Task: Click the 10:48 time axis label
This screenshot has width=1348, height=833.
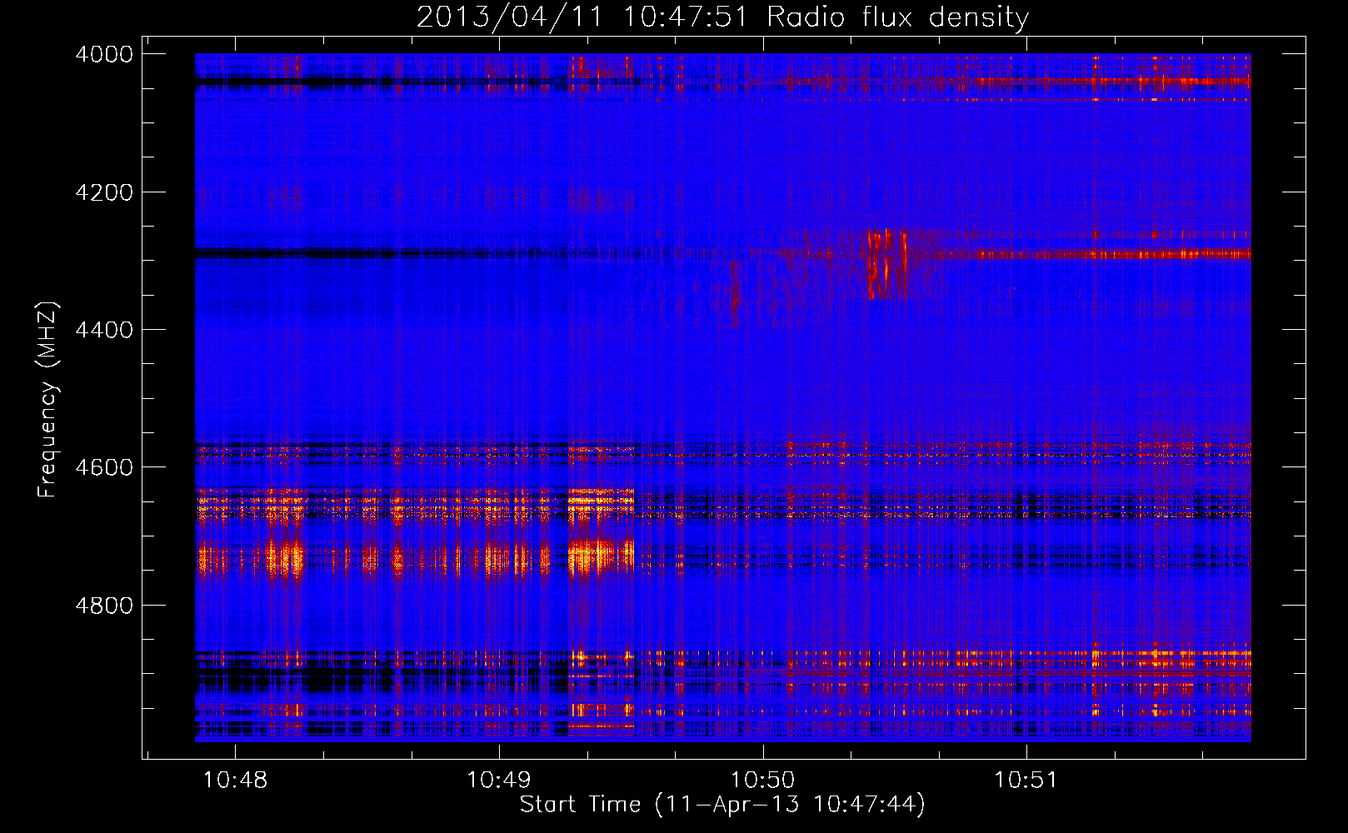Action: 235,781
